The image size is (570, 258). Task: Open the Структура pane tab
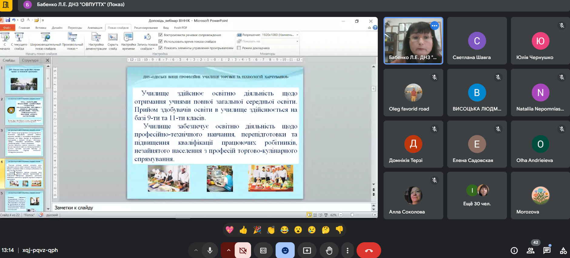click(x=30, y=60)
